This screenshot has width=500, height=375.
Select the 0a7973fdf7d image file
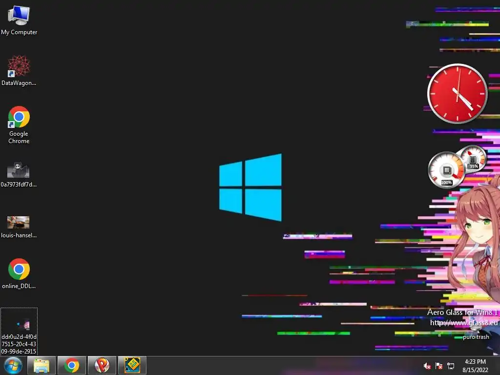pos(19,175)
